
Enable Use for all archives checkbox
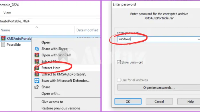pos(119,80)
